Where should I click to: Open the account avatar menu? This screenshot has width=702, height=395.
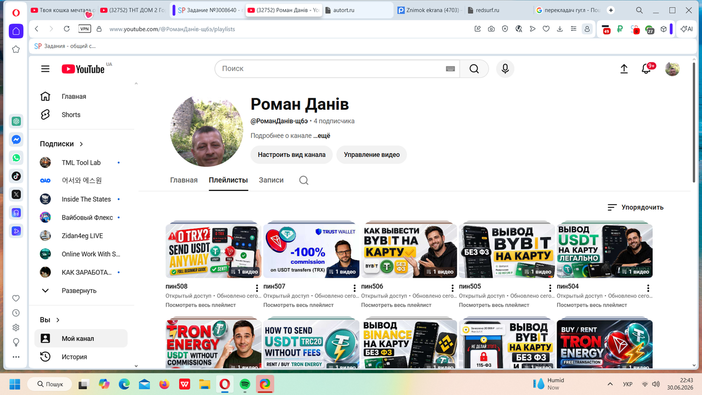(x=672, y=69)
